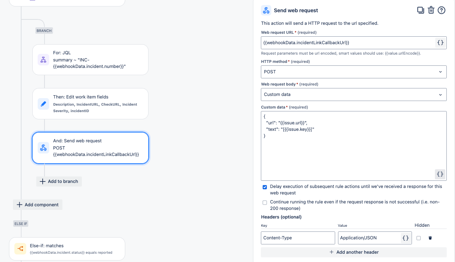The height and width of the screenshot is (262, 455).
Task: Insert smart value in Web request URL
Action: 440,43
